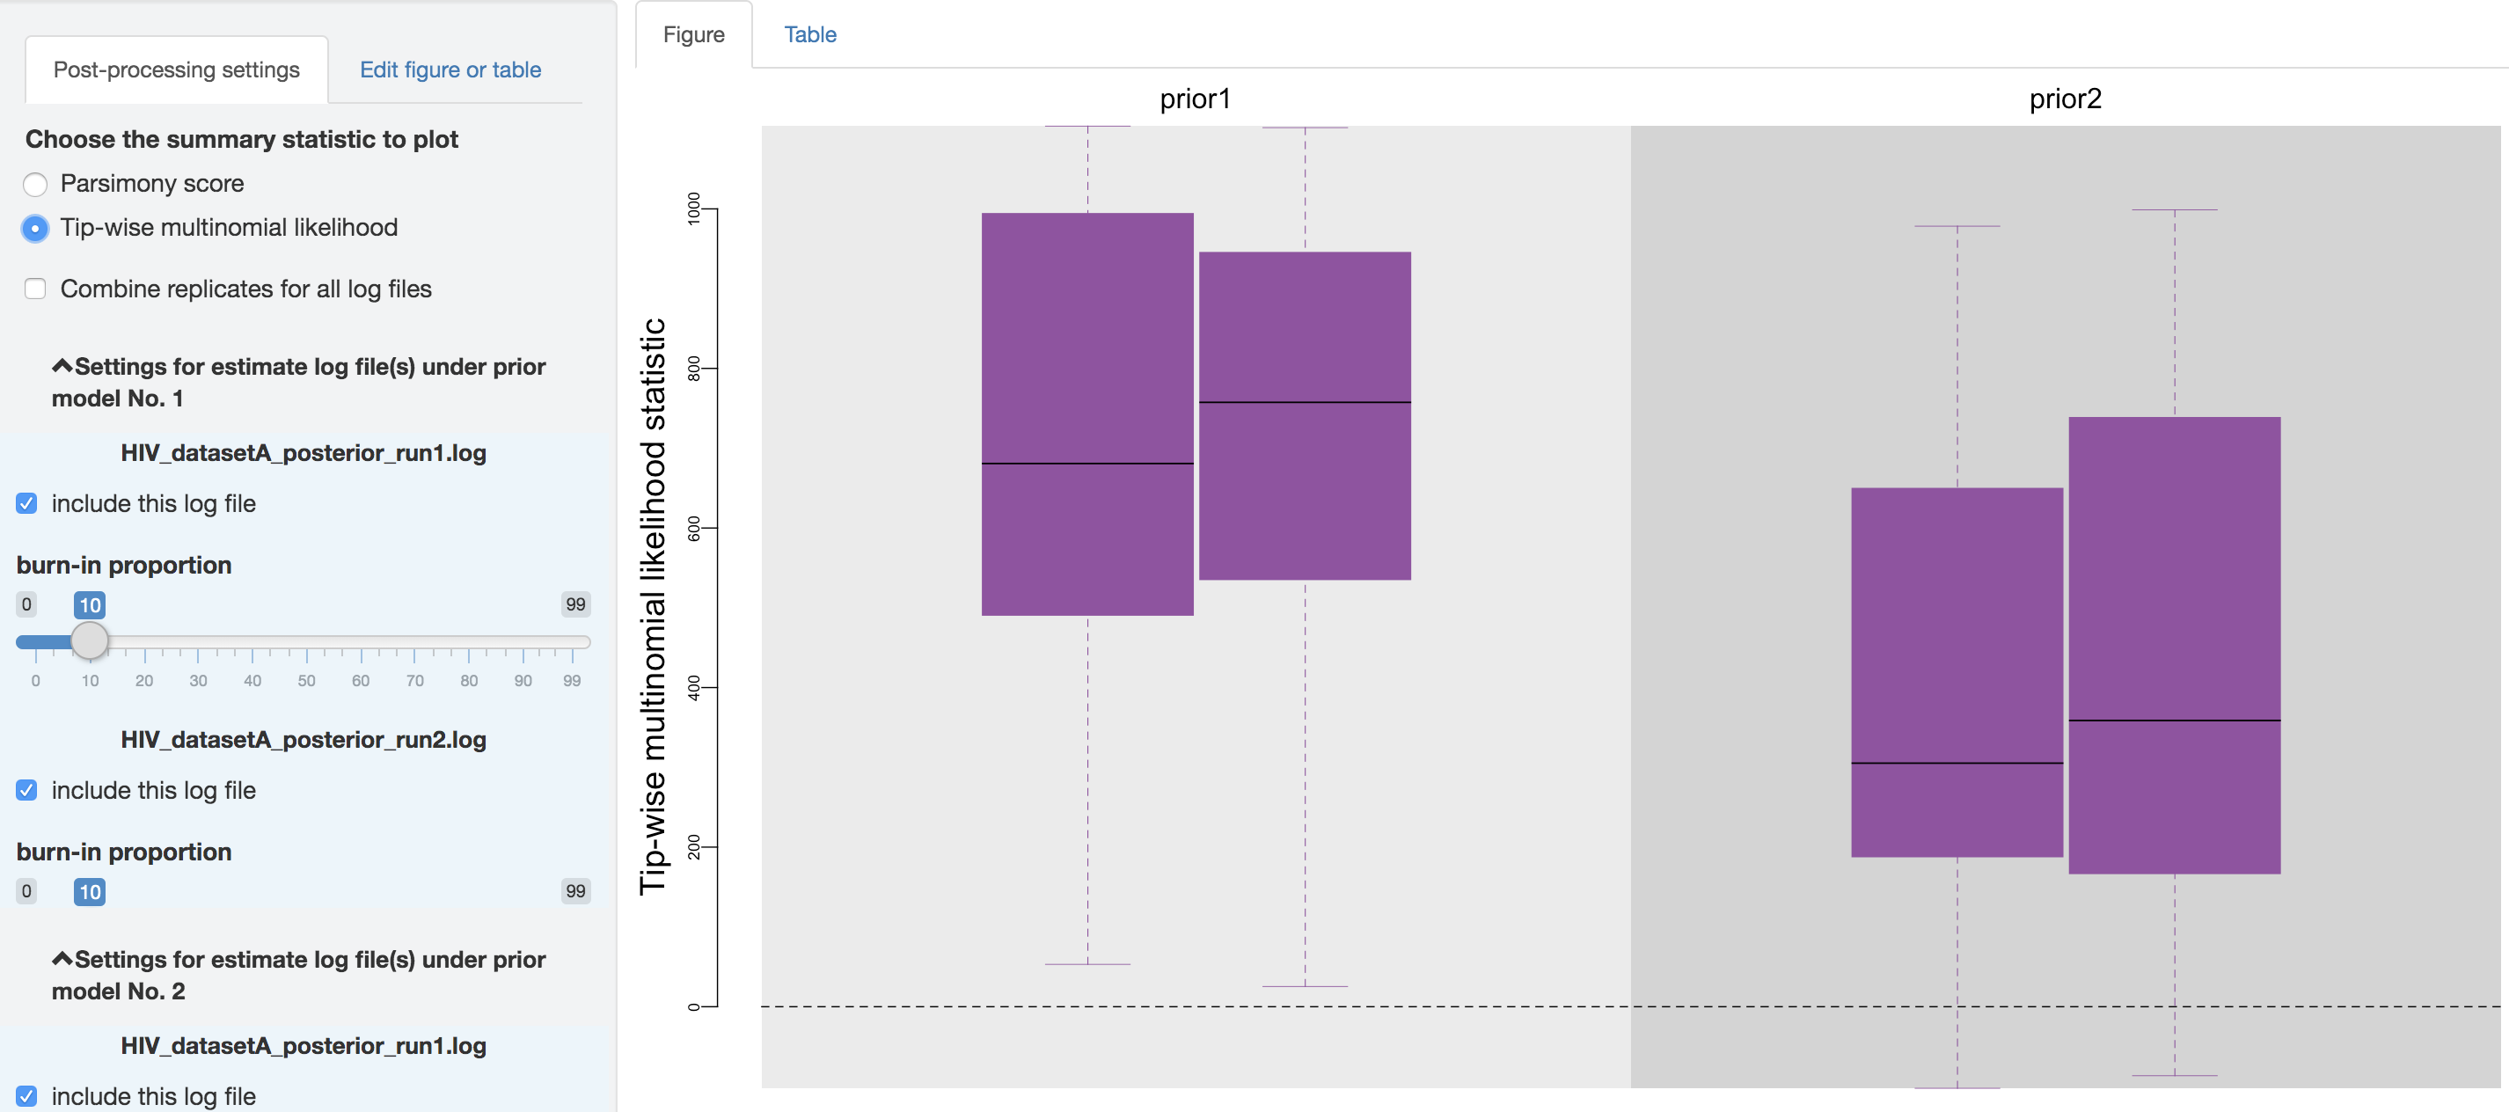Click first purple boxplot under prior1
This screenshot has height=1112, width=2509.
point(1087,413)
